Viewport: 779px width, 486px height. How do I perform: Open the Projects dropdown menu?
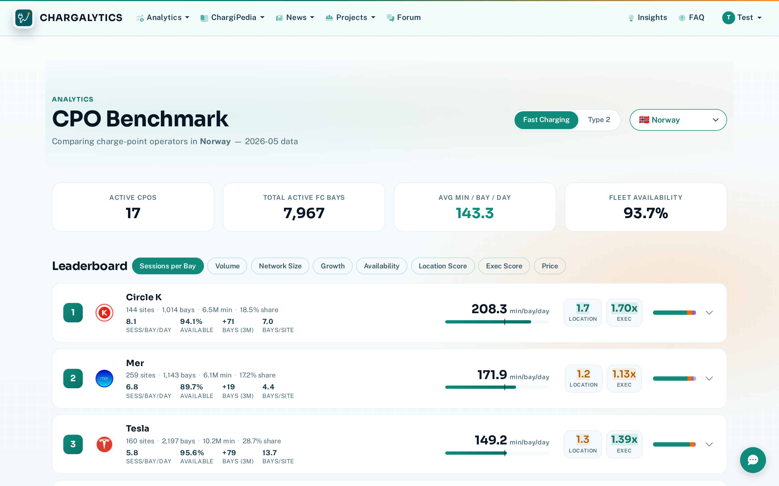click(x=351, y=18)
